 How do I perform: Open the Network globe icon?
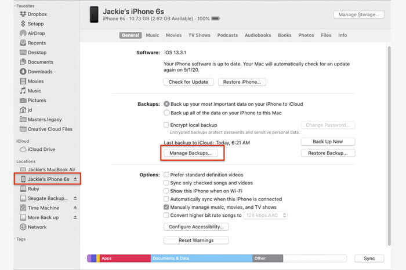point(23,227)
